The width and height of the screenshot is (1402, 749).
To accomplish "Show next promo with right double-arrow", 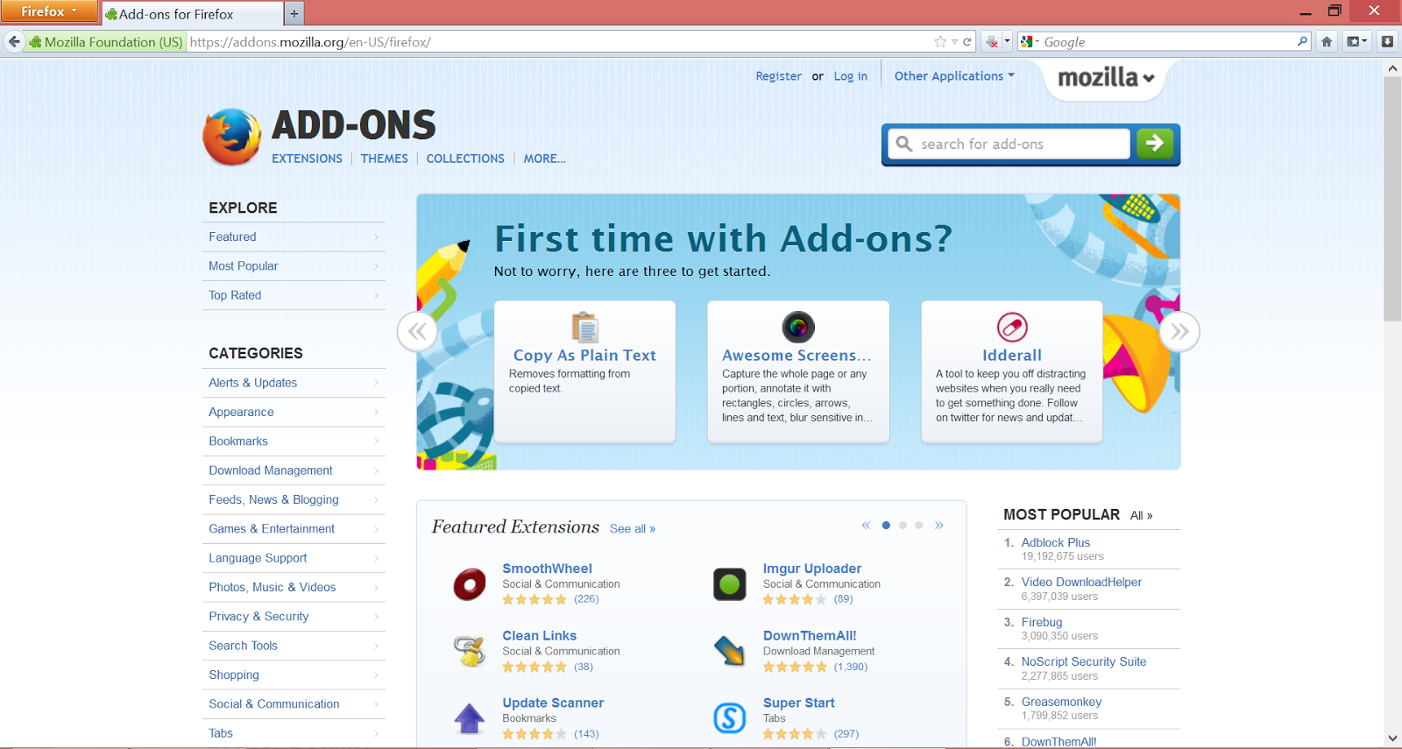I will click(1179, 331).
